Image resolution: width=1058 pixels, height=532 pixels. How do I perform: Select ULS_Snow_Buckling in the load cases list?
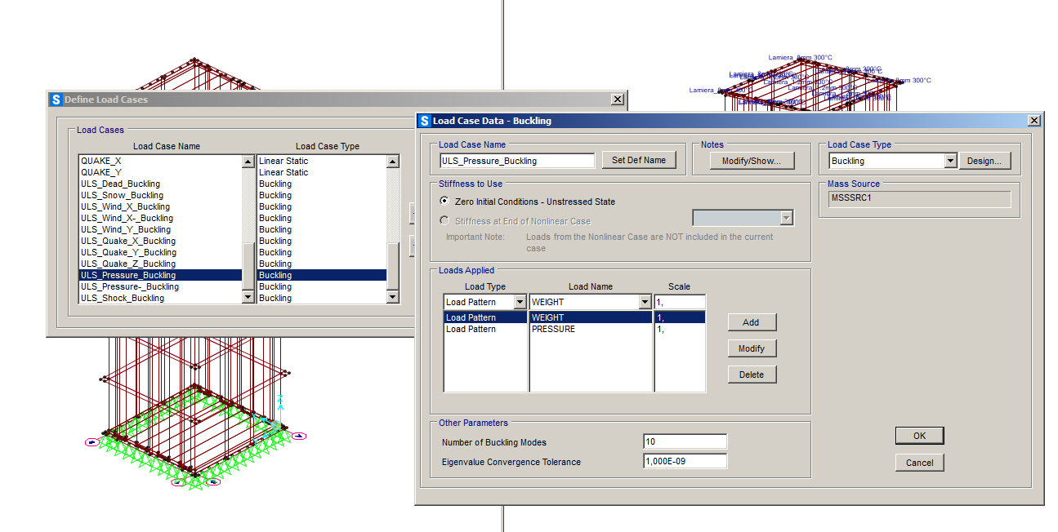click(x=122, y=196)
